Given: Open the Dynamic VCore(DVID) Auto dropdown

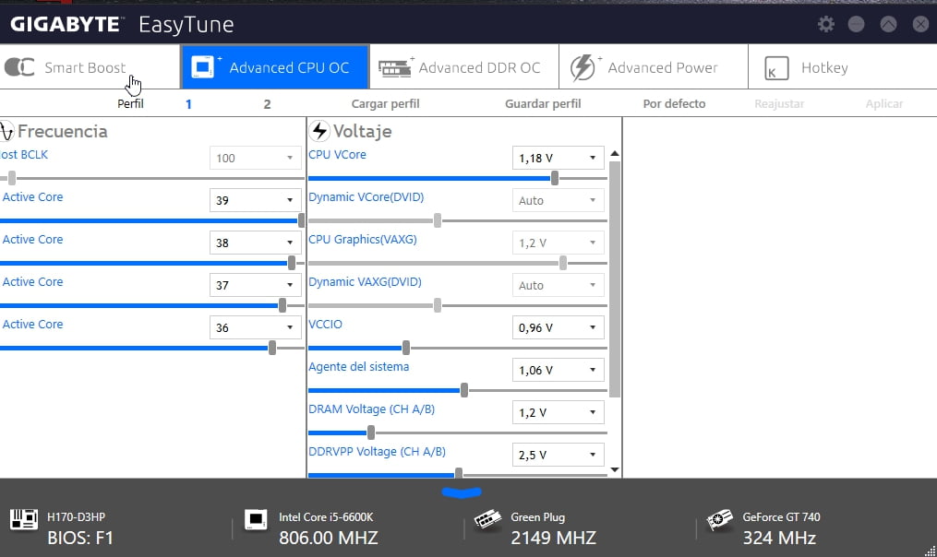Looking at the screenshot, I should pyautogui.click(x=559, y=201).
